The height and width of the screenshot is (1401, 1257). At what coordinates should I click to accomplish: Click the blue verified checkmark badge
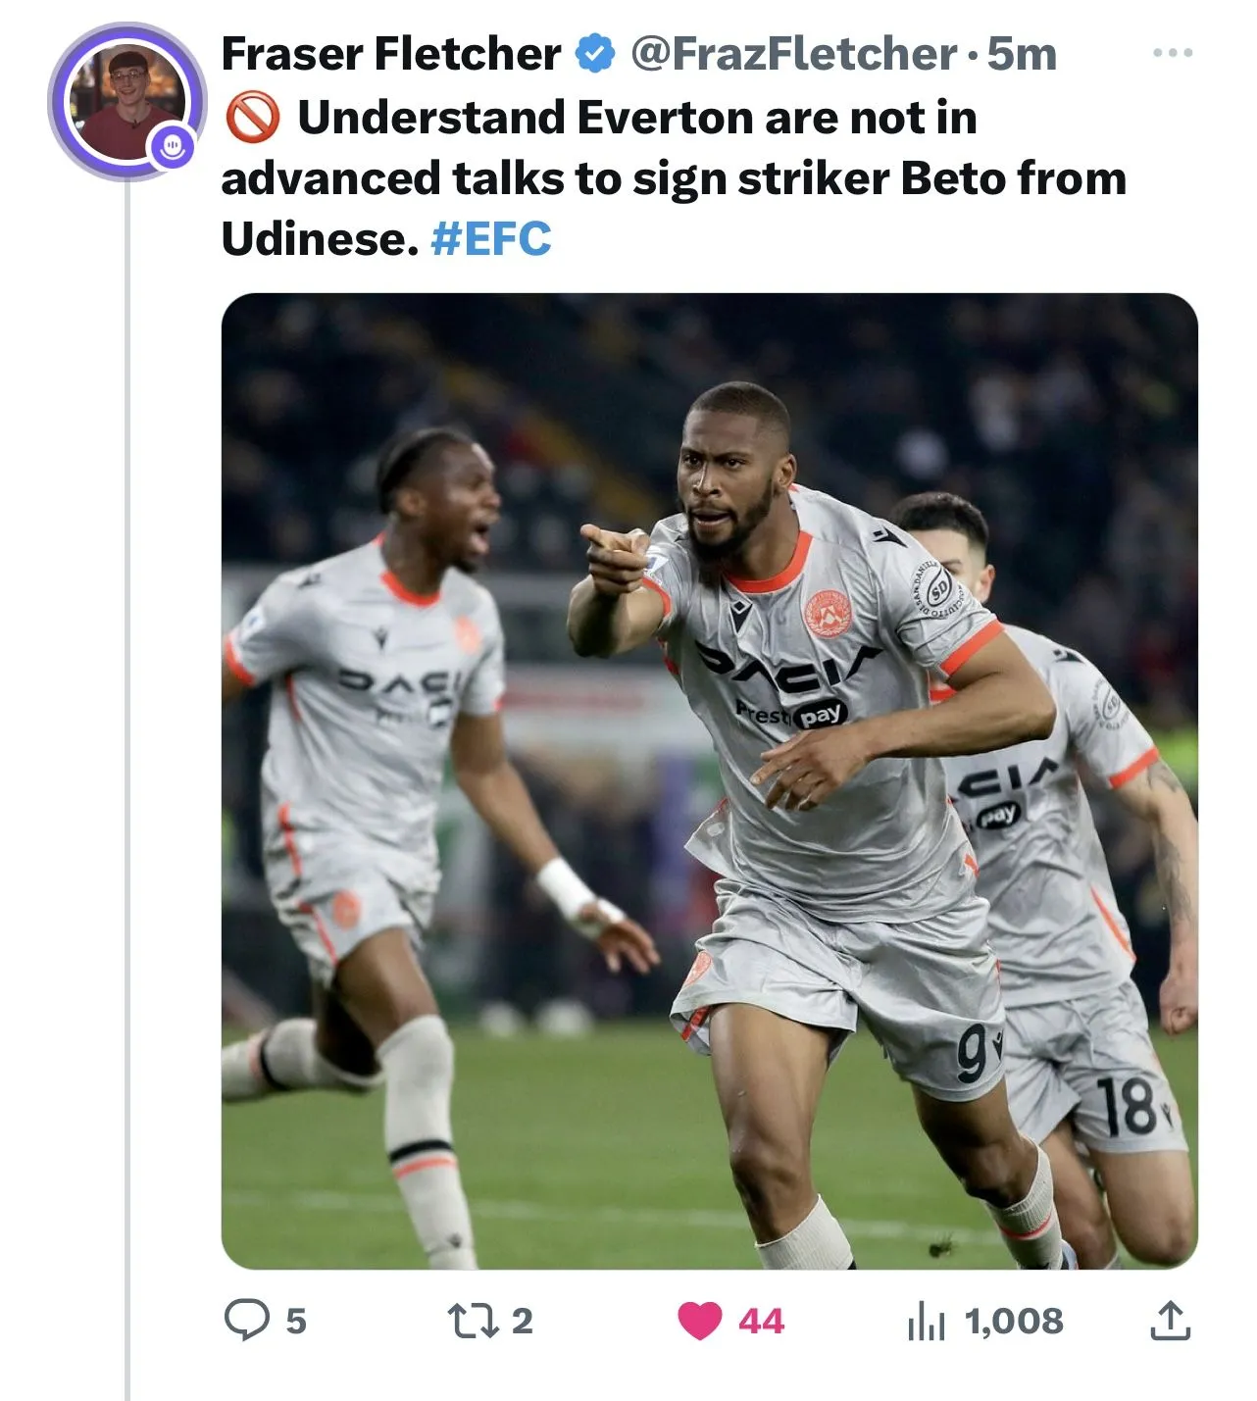point(594,53)
